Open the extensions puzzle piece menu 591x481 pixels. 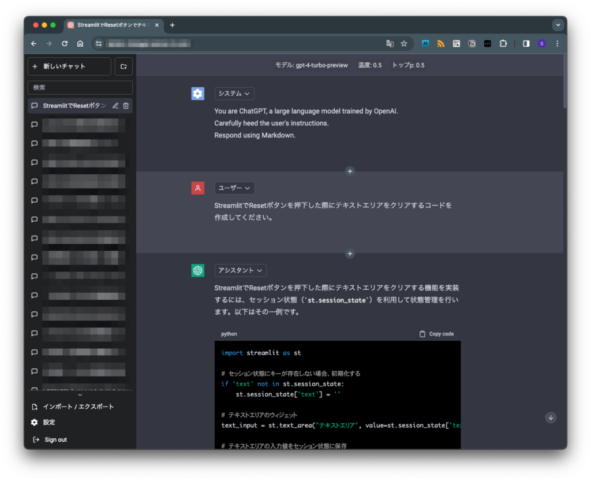click(503, 44)
